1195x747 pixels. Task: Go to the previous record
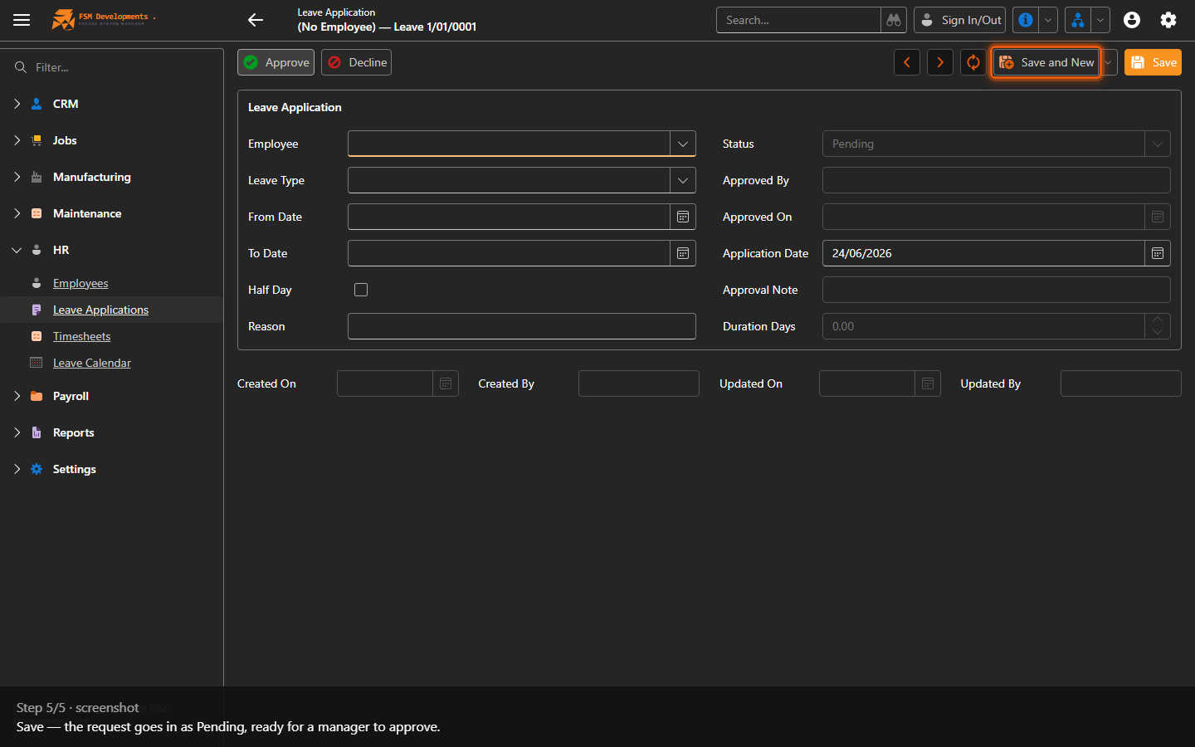tap(907, 62)
